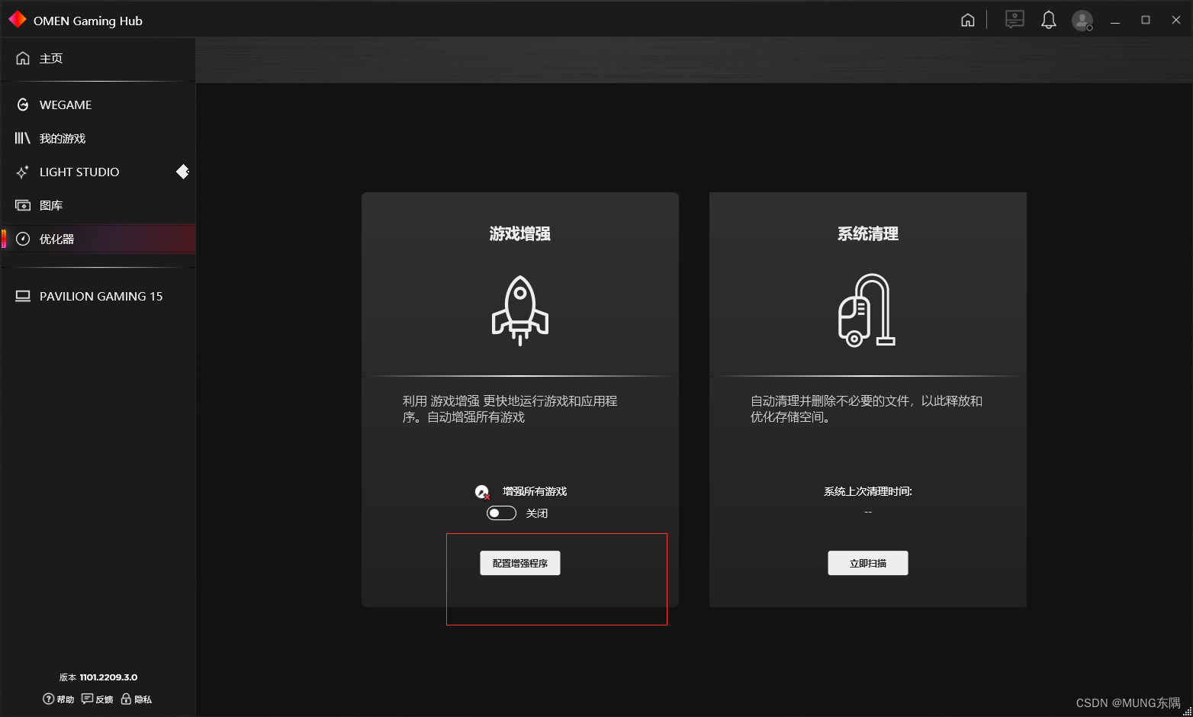The height and width of the screenshot is (717, 1193).
Task: Click the icon next to 增强所有游戏
Action: (482, 492)
